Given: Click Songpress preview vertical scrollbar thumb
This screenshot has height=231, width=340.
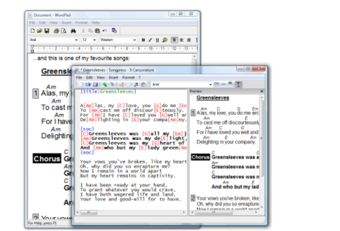Looking at the screenshot, I should click(262, 138).
